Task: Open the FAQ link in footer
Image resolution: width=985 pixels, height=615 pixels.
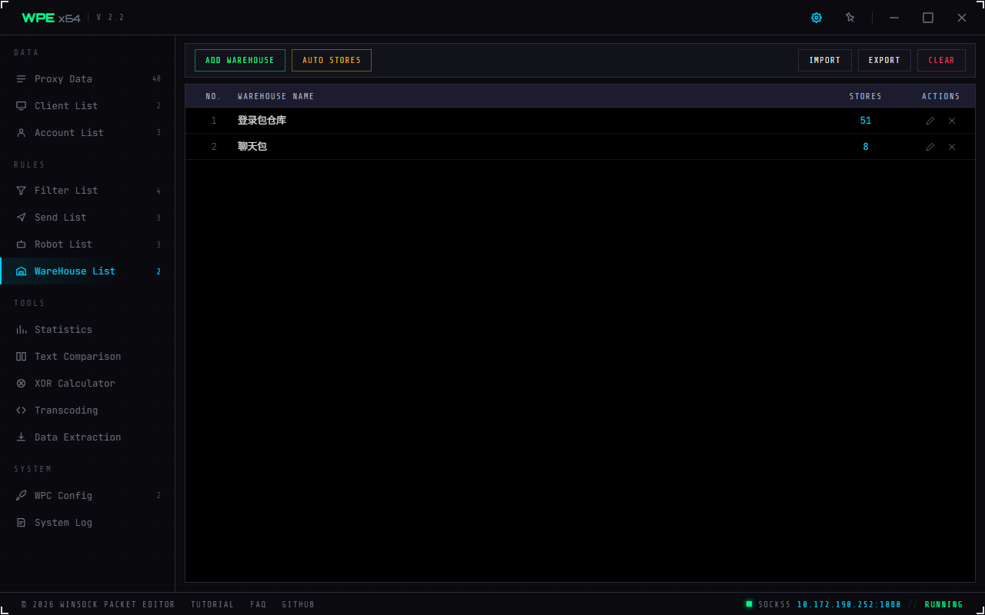Action: [x=258, y=605]
